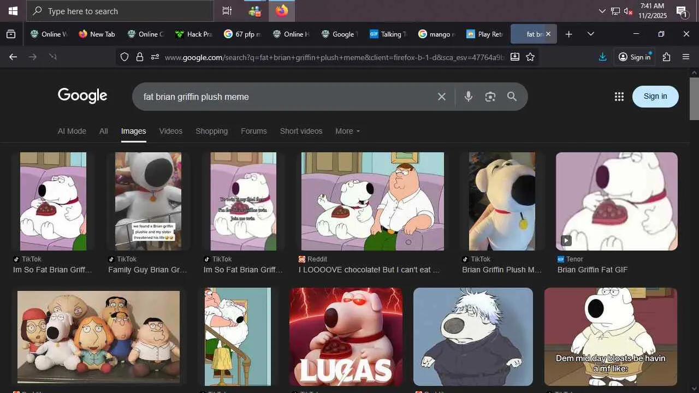Open Task View from the taskbar
The width and height of the screenshot is (699, 393).
227,11
